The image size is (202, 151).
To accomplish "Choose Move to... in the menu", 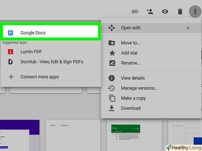I will tap(151, 43).
